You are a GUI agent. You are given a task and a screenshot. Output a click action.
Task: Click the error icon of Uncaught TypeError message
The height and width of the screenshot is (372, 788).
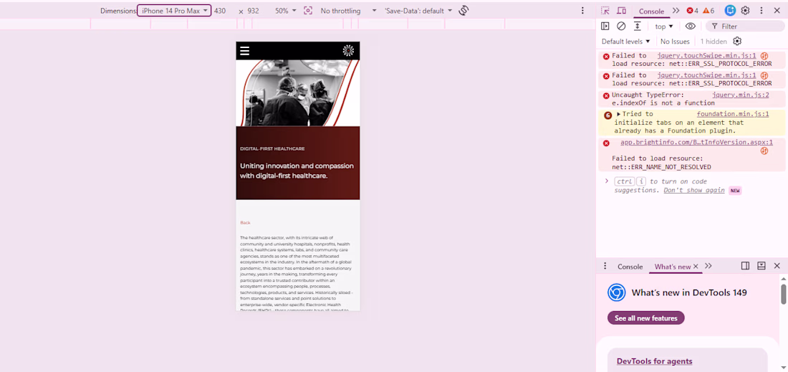pyautogui.click(x=606, y=95)
